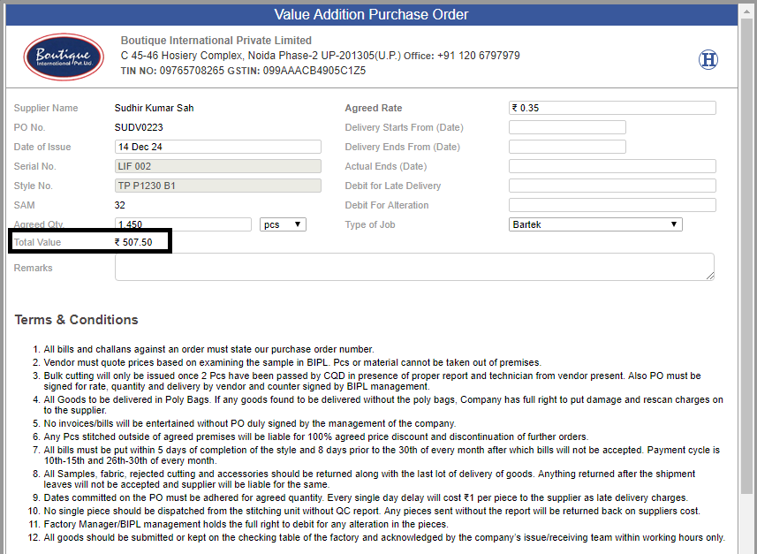Click the SAM value 32

point(120,205)
